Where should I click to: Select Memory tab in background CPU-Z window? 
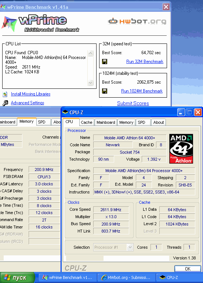(x=26, y=122)
